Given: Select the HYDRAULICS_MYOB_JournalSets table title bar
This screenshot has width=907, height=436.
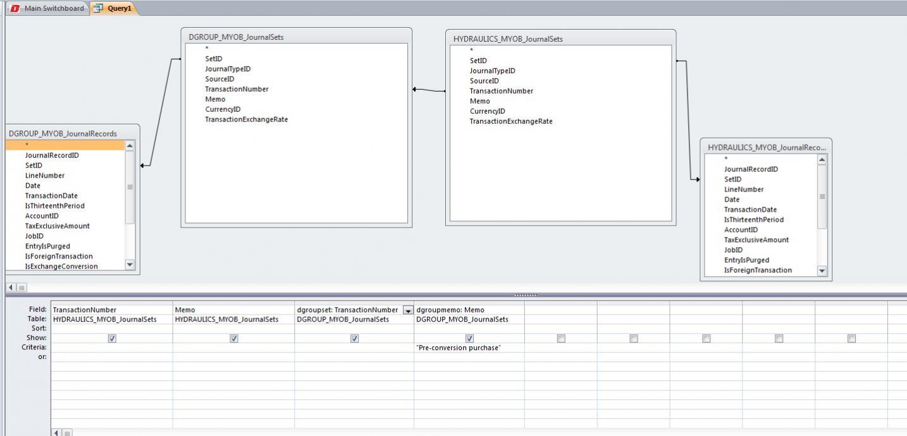Looking at the screenshot, I should pos(561,39).
